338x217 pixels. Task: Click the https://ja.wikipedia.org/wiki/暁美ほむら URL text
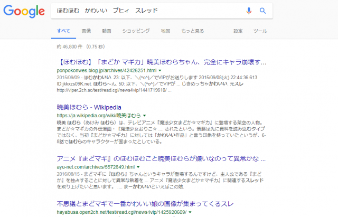coord(99,116)
